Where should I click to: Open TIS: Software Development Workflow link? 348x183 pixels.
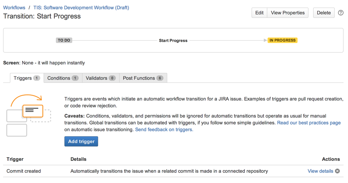coord(81,7)
